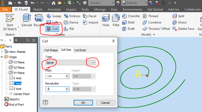Open the File menu
This screenshot has width=202, height=112.
point(5,10)
